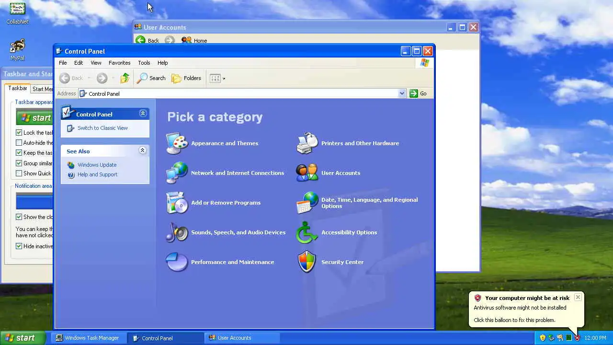Close the security warning balloon
The height and width of the screenshot is (345, 613).
578,297
